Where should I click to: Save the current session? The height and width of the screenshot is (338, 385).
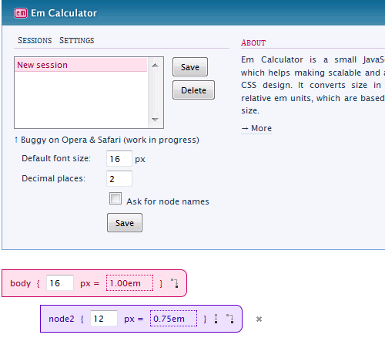(x=190, y=67)
